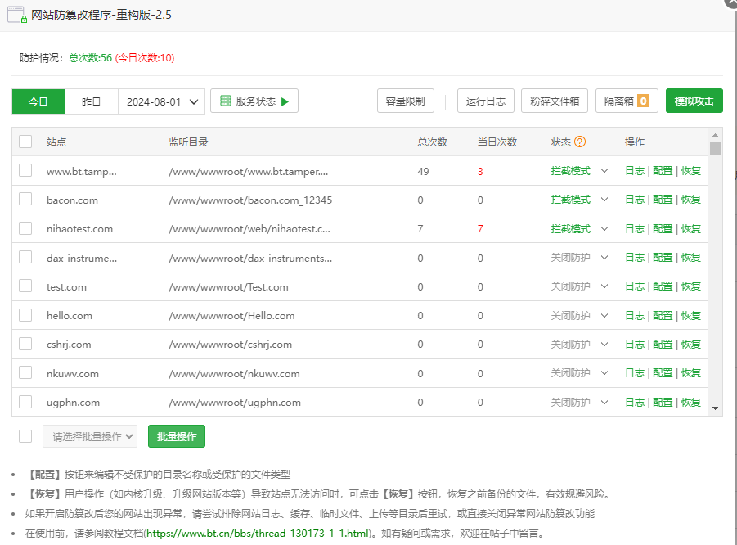Check the box for nihaotest.com row
Viewport: 737px width, 545px height.
pyautogui.click(x=25, y=228)
